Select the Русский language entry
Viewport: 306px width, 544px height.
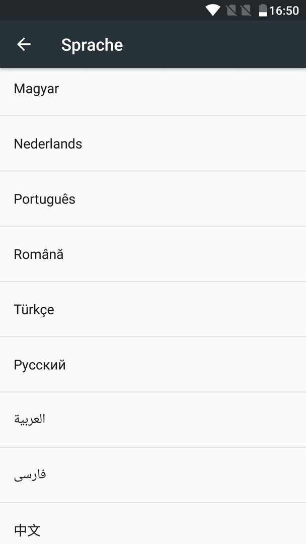click(153, 365)
